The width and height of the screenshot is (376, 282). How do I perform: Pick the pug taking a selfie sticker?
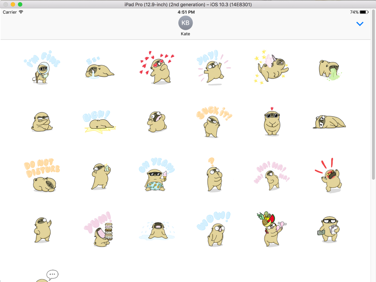[100, 176]
